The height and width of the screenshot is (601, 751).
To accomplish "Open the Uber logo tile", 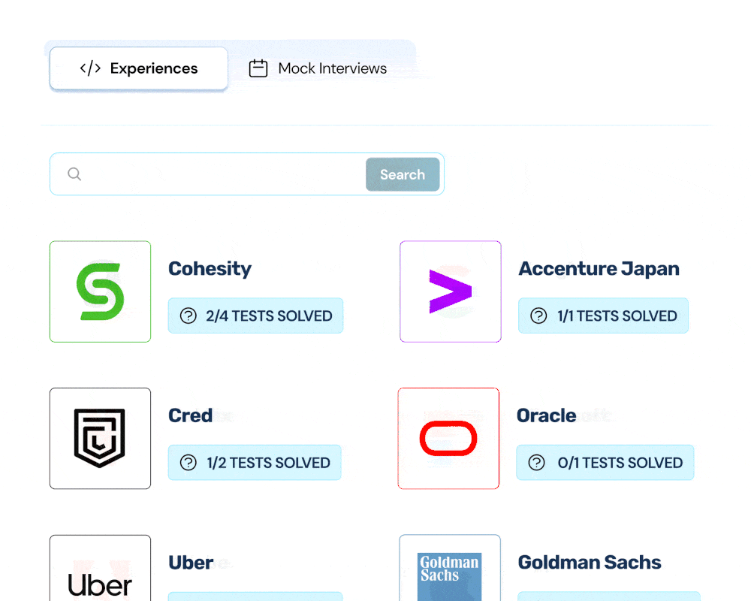I will pyautogui.click(x=100, y=569).
